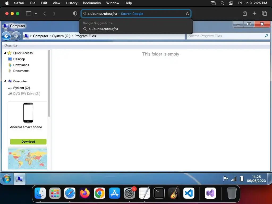This screenshot has width=272, height=204.
Task: Click the Safari address bar field
Action: 136,14
